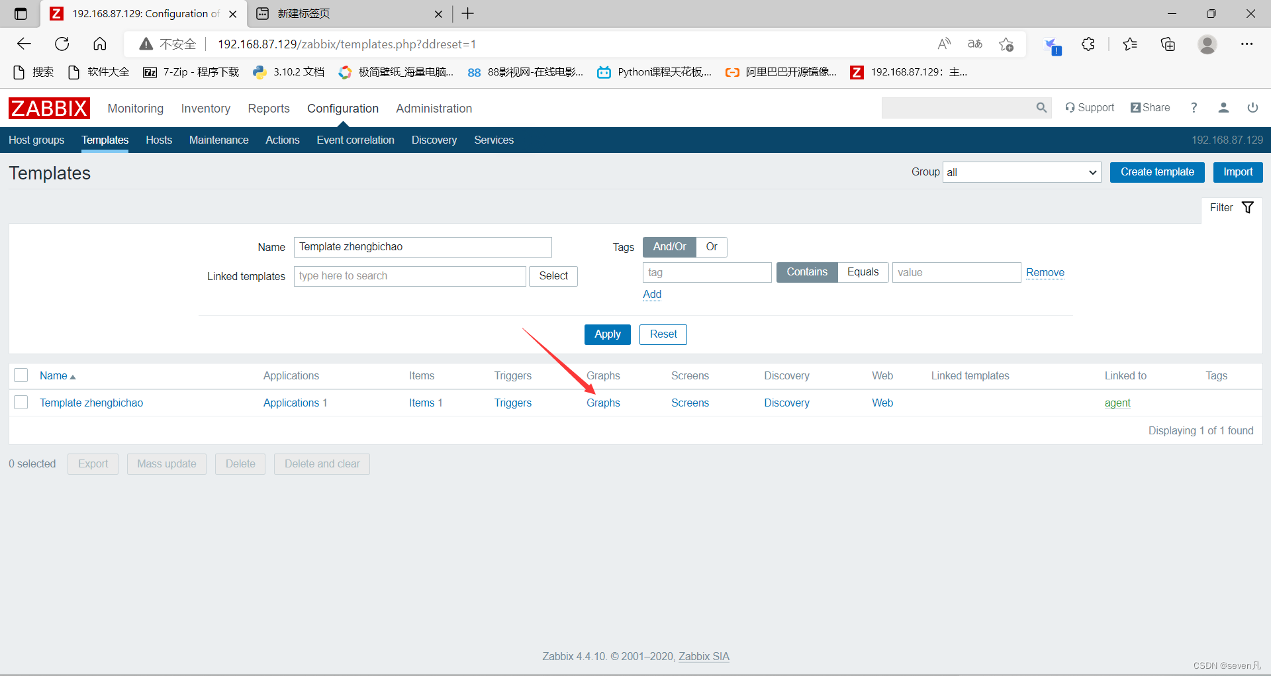
Task: Add another tag filter
Action: click(652, 295)
